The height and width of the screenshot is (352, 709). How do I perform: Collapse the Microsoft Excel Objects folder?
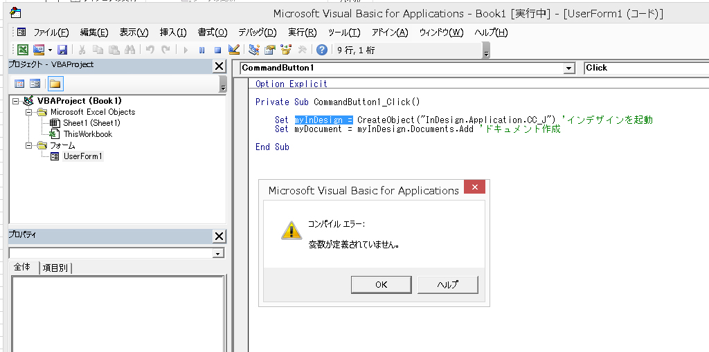point(28,112)
